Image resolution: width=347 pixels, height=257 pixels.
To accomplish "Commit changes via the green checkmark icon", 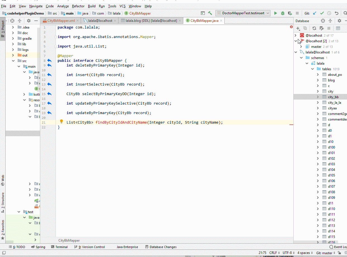I will tap(321, 13).
